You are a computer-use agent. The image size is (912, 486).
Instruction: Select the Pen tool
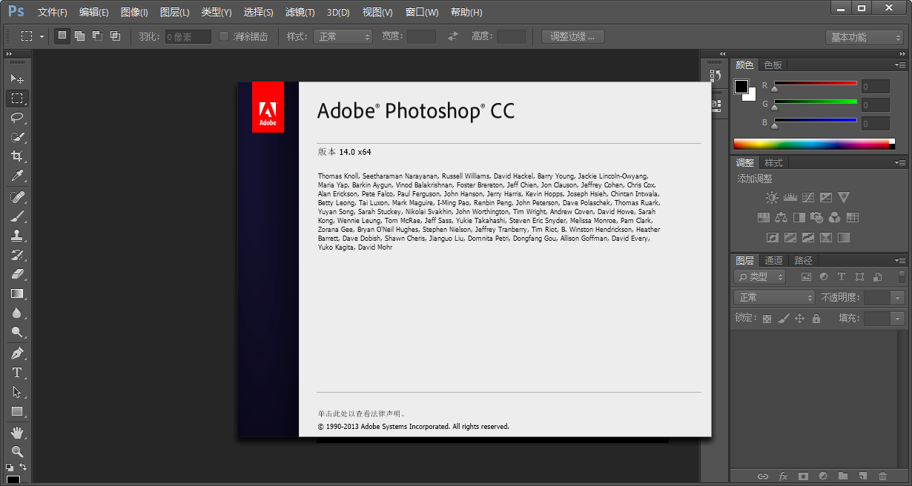[17, 353]
